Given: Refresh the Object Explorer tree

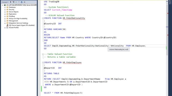Looking at the screenshot, I should [22, 2].
